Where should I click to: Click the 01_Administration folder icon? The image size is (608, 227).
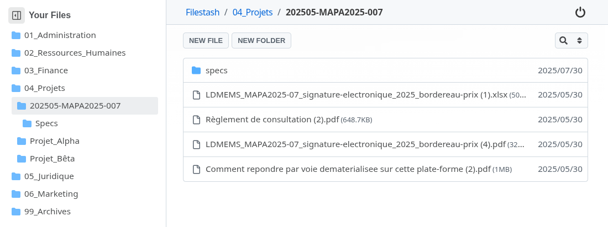(16, 35)
